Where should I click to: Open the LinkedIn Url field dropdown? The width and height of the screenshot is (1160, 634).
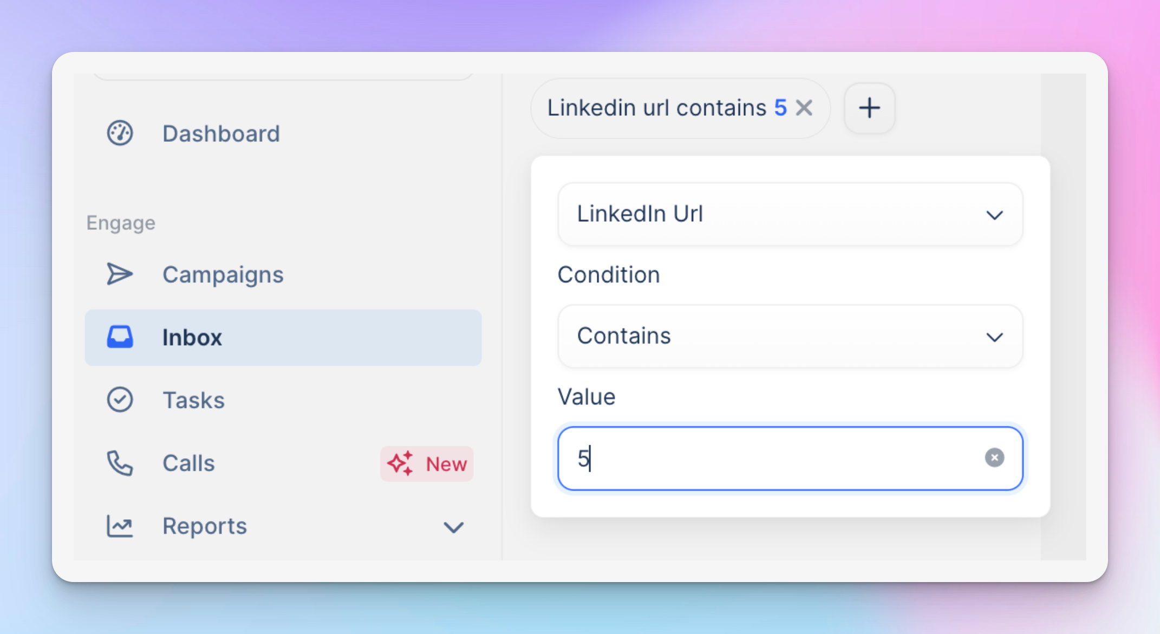pyautogui.click(x=790, y=214)
